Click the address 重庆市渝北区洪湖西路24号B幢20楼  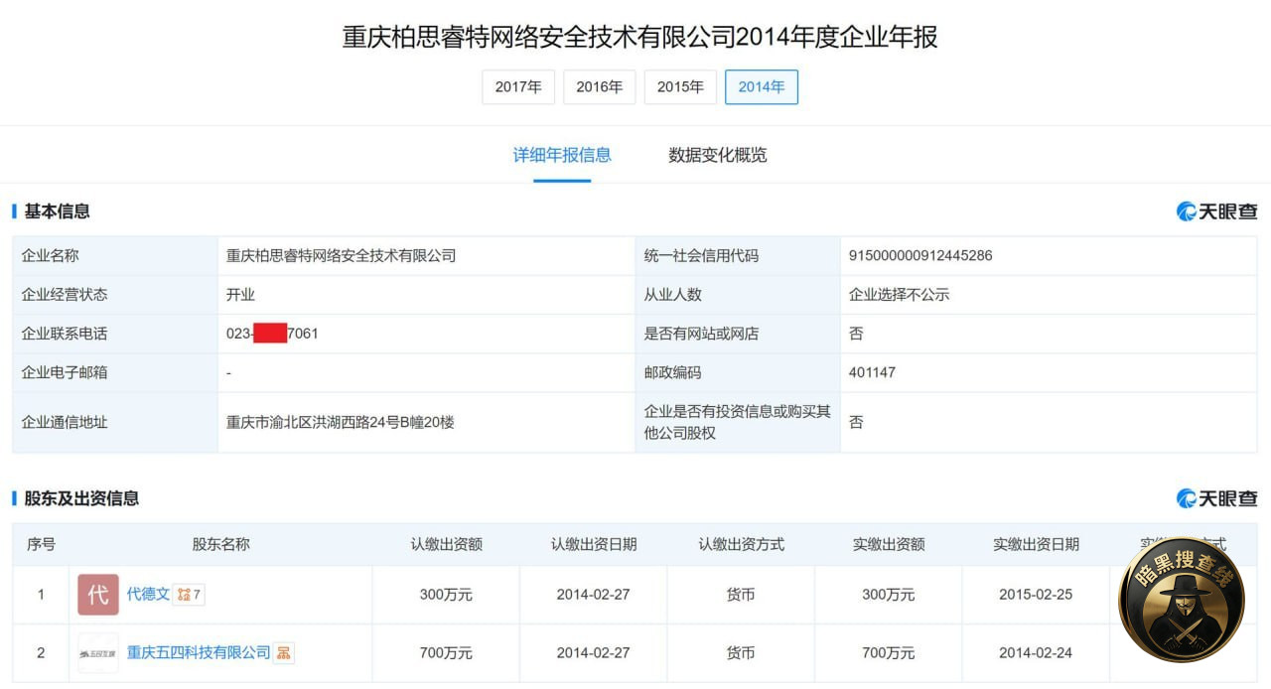[341, 422]
